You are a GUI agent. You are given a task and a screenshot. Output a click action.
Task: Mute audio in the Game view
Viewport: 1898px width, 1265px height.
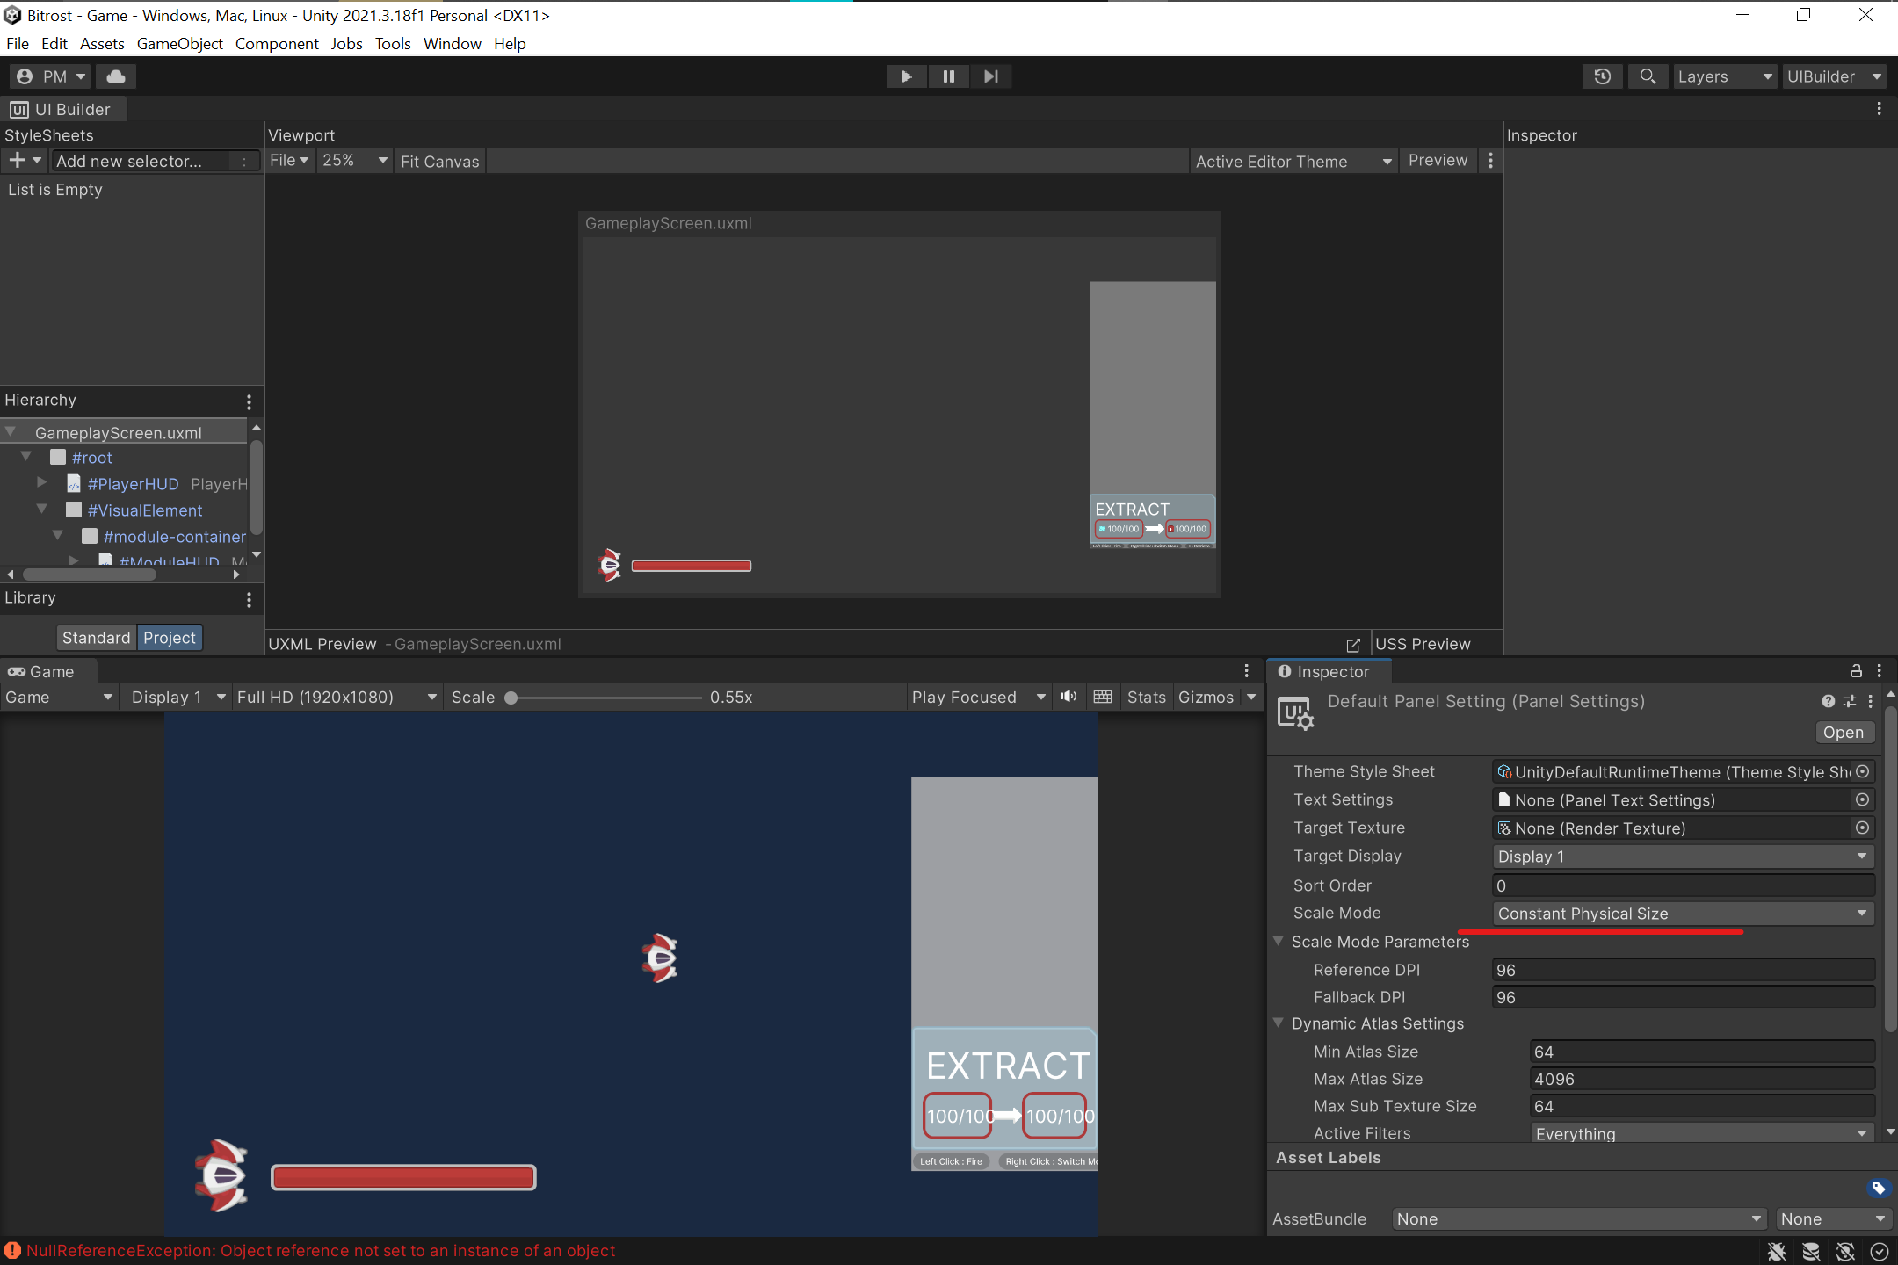tap(1068, 697)
